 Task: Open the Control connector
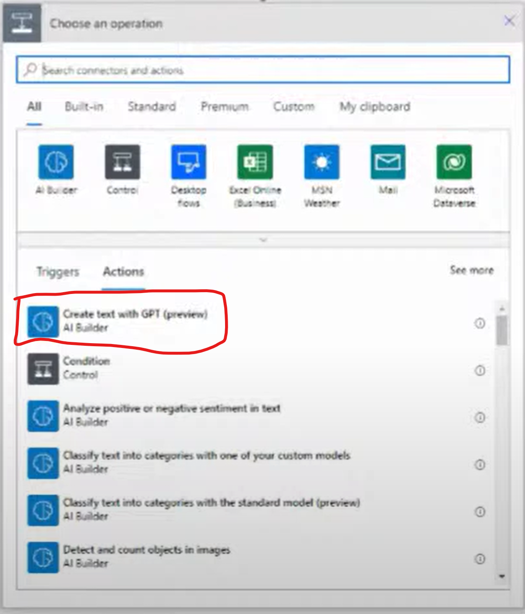pyautogui.click(x=122, y=162)
